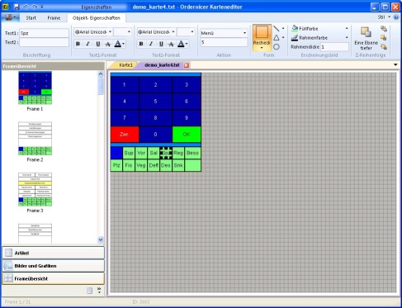Image resolution: width=402 pixels, height=308 pixels.
Task: Toggle bold in Text1-Format
Action: point(78,44)
